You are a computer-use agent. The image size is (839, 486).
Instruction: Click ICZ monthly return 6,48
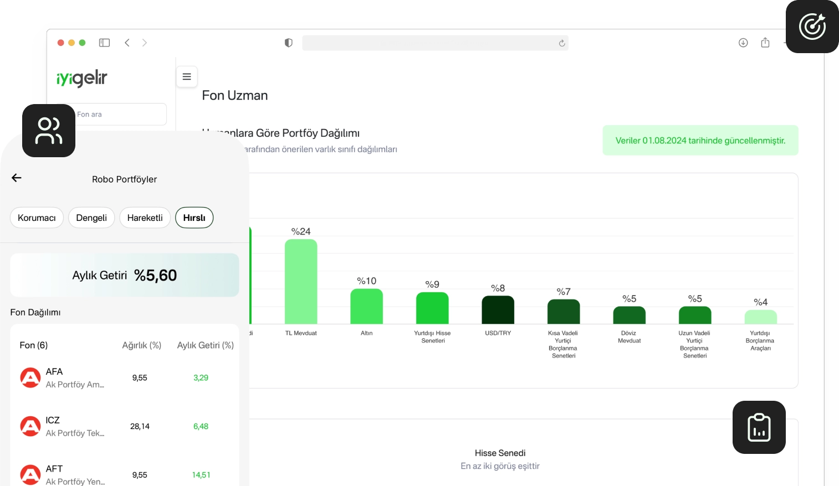pos(201,427)
